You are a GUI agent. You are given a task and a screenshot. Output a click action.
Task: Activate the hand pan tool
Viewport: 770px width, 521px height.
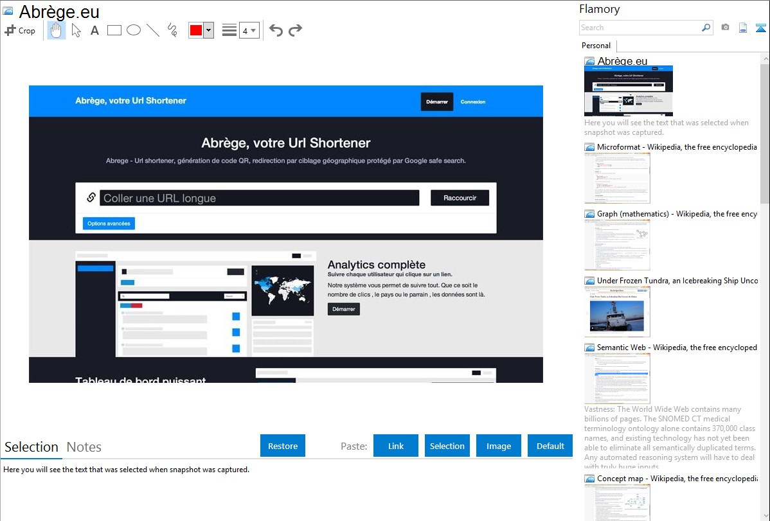(x=56, y=30)
